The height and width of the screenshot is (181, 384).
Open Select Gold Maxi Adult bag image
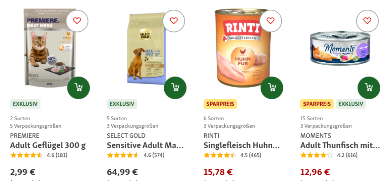tap(147, 49)
